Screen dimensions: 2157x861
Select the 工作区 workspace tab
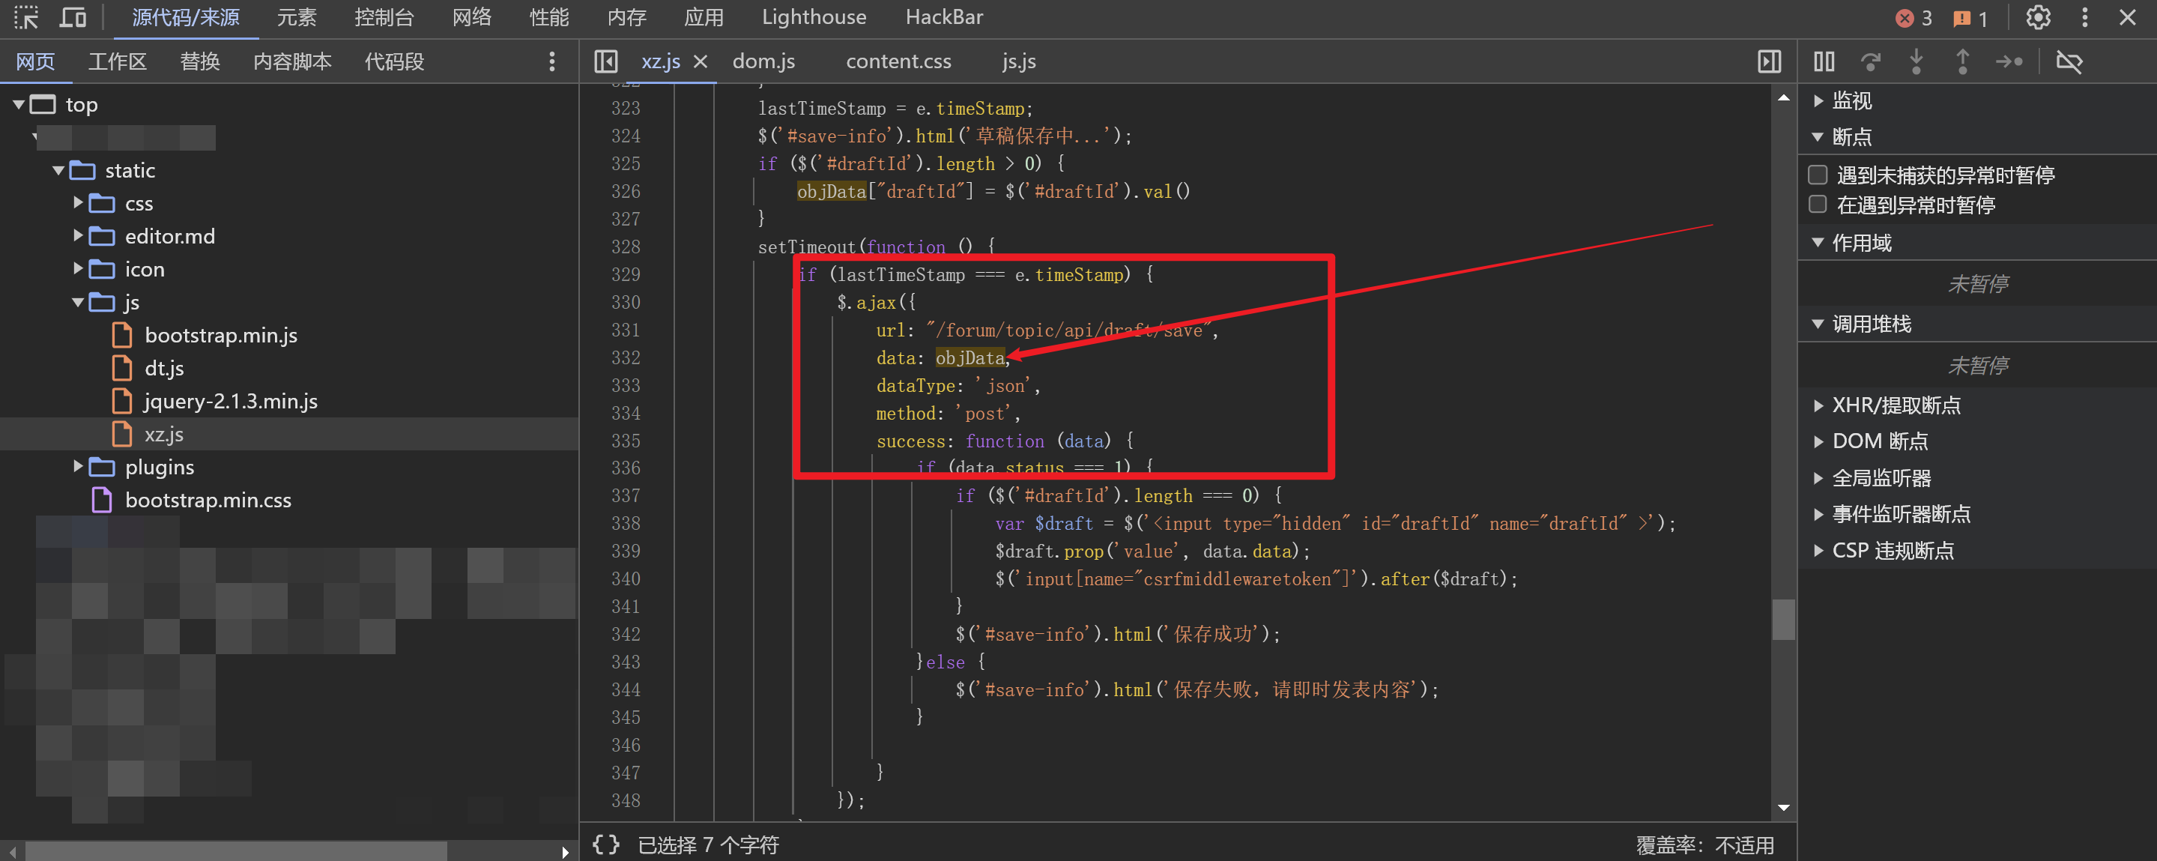click(x=117, y=61)
